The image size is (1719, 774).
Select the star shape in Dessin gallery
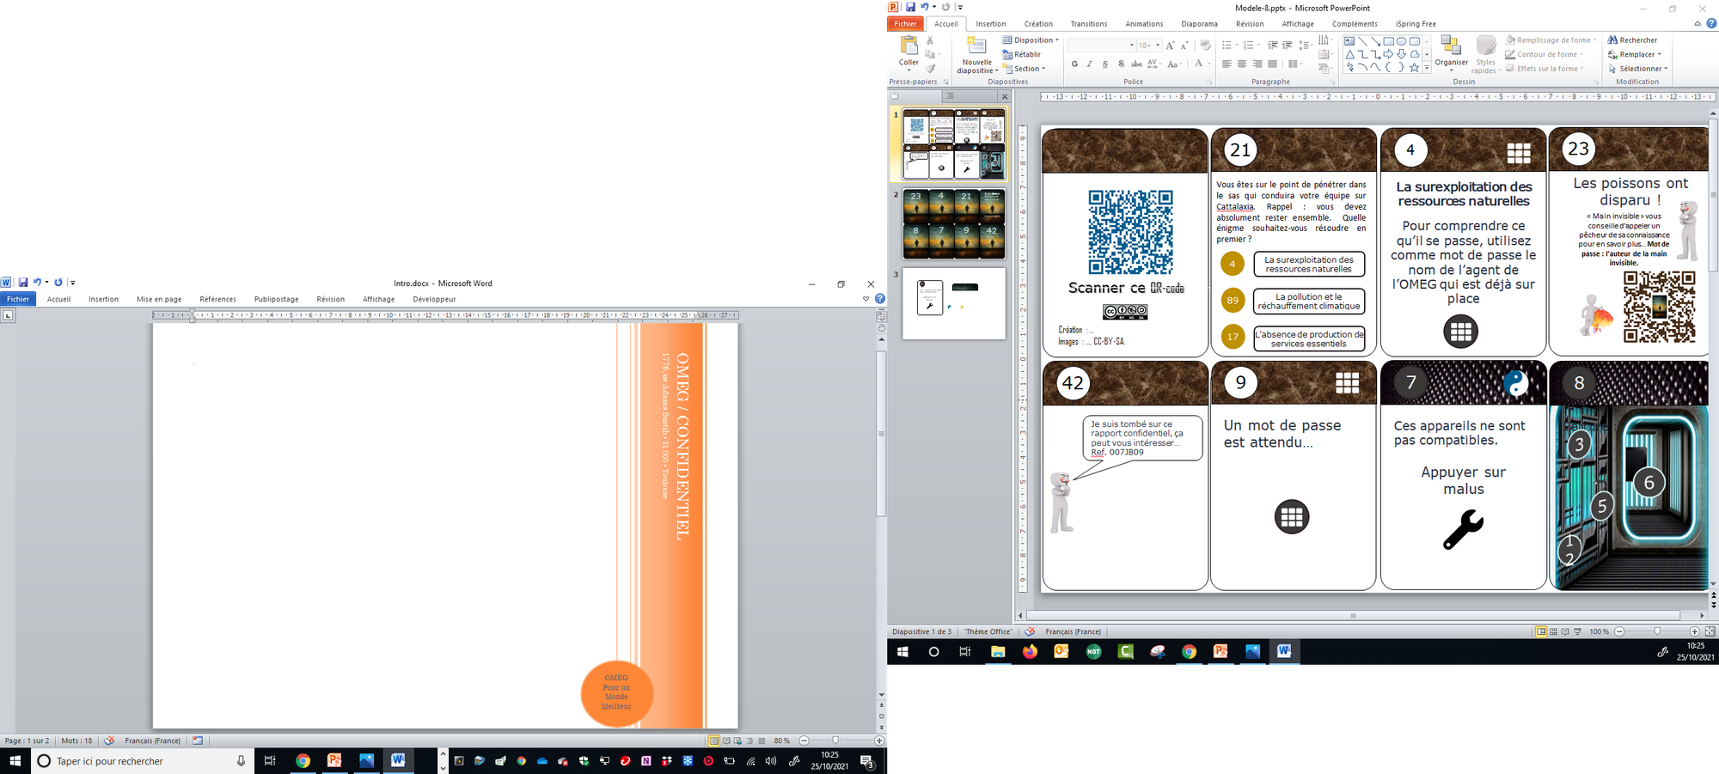[1414, 68]
